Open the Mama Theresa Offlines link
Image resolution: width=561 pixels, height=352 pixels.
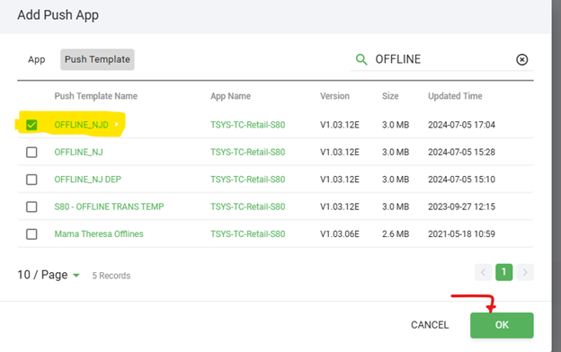(x=99, y=234)
